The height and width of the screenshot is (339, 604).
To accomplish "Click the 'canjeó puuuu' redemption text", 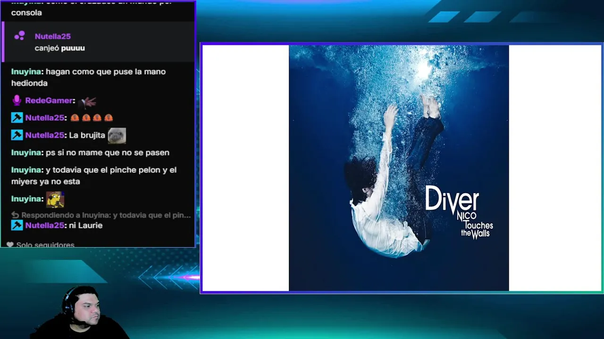I will point(59,48).
